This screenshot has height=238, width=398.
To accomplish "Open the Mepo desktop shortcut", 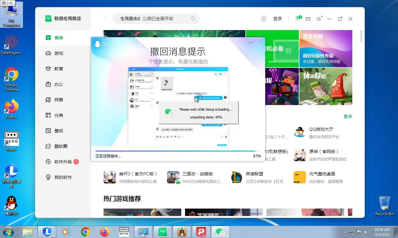I will [x=12, y=141].
